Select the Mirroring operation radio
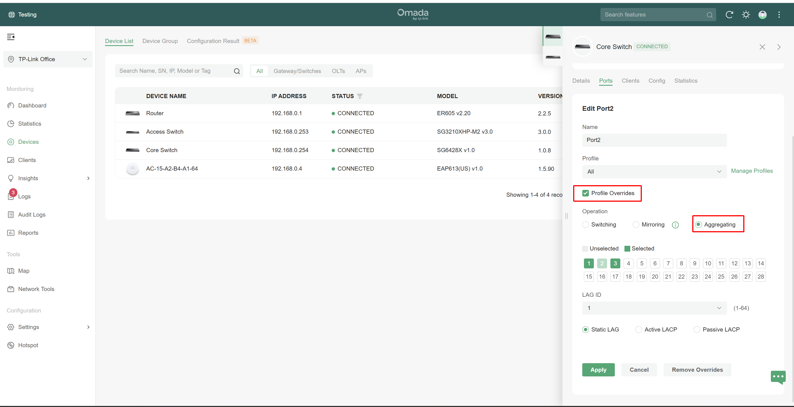Image resolution: width=794 pixels, height=407 pixels. coord(635,225)
